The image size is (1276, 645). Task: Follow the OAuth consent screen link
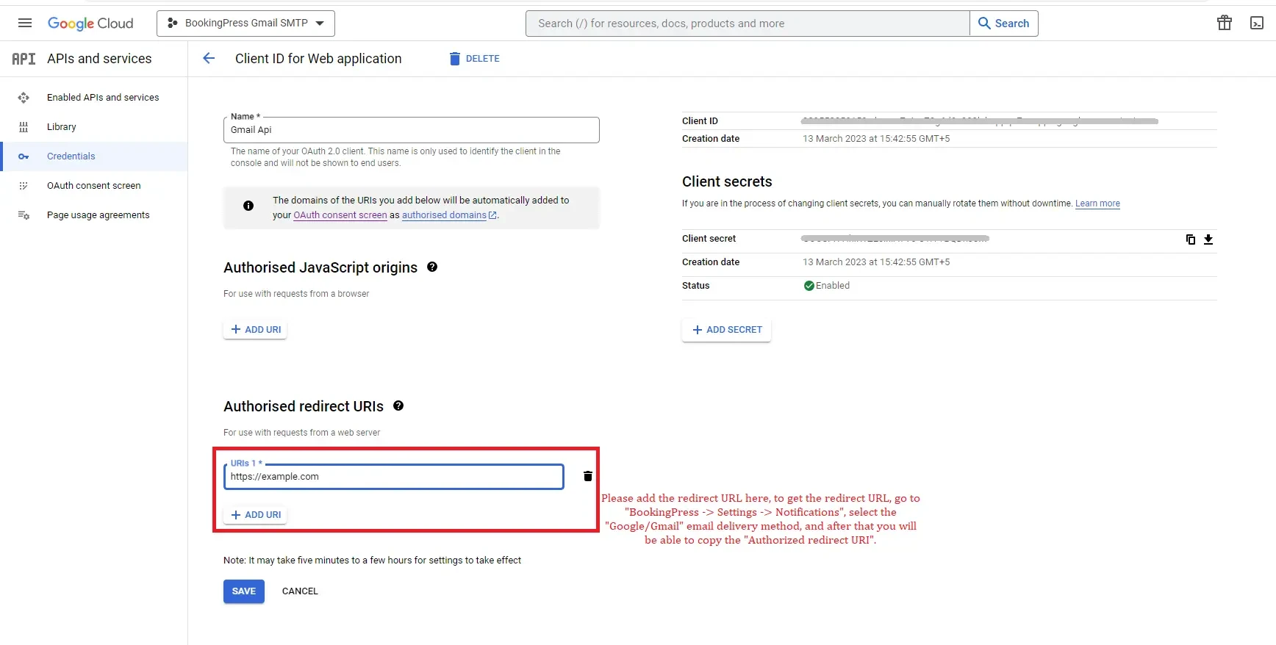click(x=340, y=215)
